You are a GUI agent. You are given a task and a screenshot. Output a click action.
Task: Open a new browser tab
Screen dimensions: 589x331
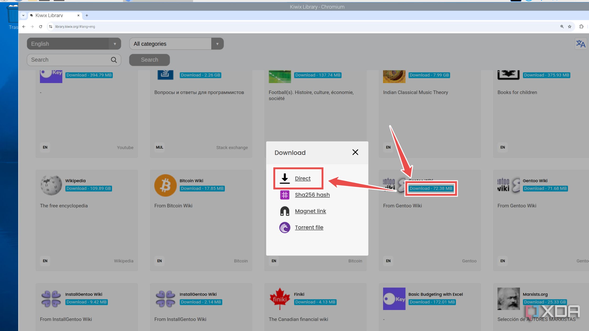pyautogui.click(x=87, y=16)
